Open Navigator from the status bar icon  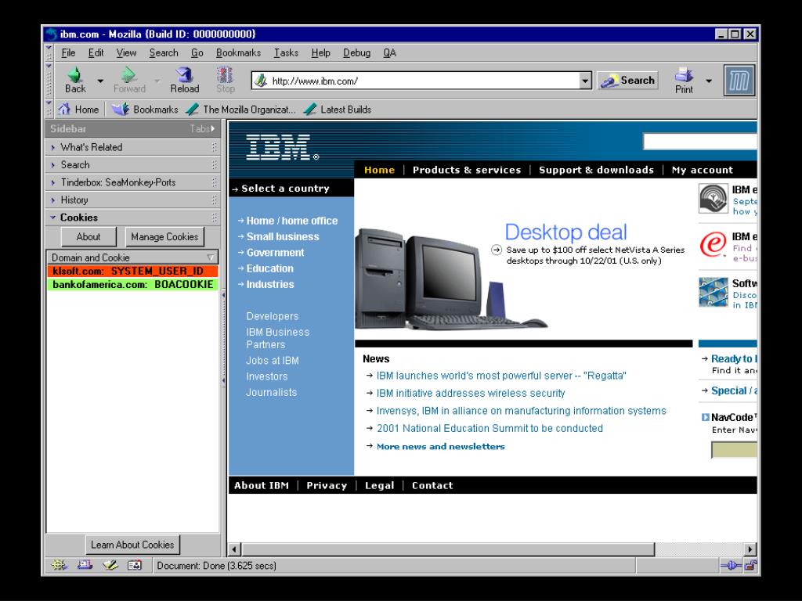pyautogui.click(x=59, y=565)
